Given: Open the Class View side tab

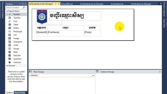Looking at the screenshot, I should click(x=164, y=23).
